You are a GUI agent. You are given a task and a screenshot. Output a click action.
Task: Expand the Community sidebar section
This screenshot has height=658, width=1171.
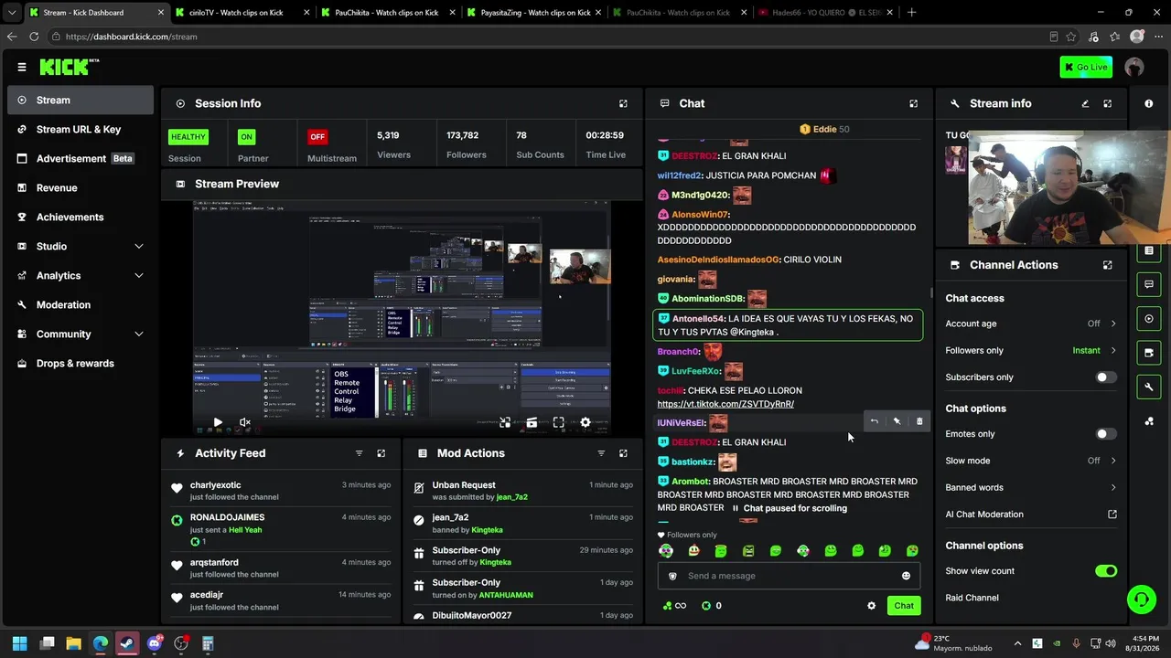coord(81,334)
